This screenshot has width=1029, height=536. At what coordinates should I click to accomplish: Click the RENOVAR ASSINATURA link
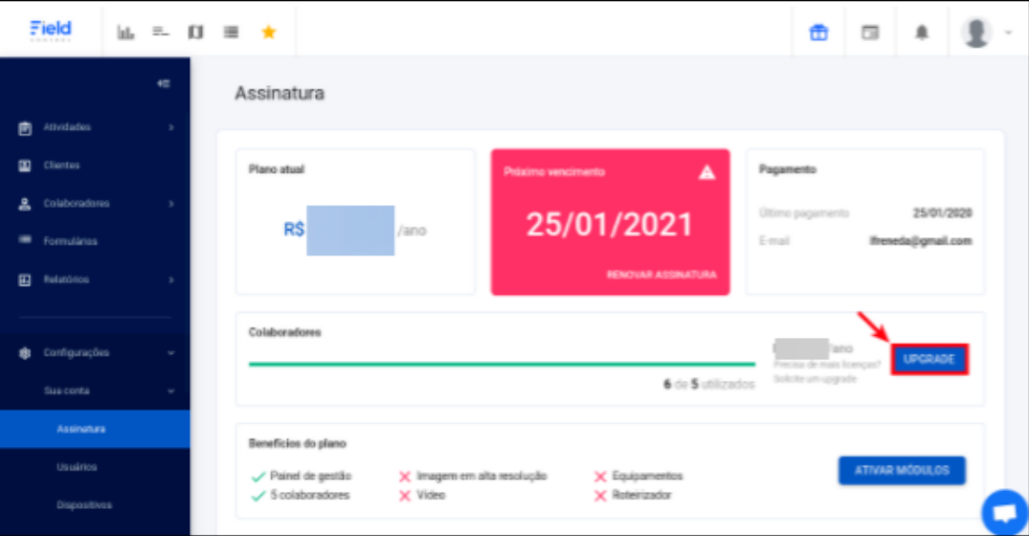661,275
